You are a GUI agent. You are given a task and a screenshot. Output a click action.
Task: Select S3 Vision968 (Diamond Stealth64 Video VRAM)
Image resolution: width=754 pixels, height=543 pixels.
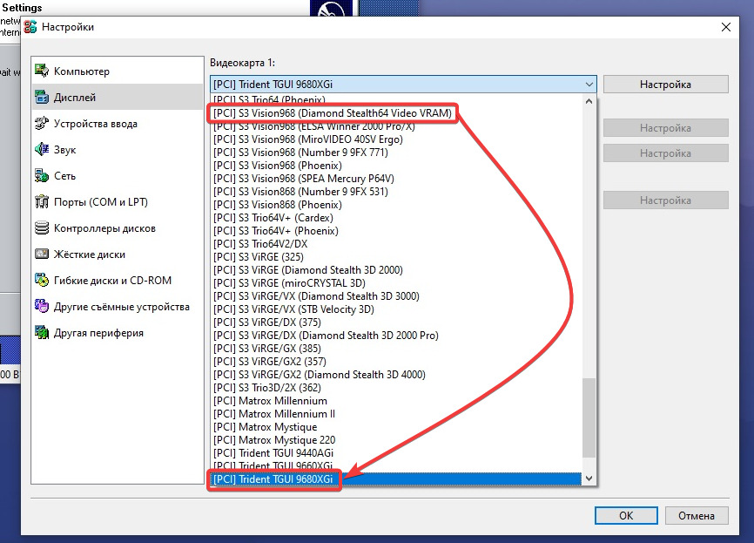(x=397, y=113)
